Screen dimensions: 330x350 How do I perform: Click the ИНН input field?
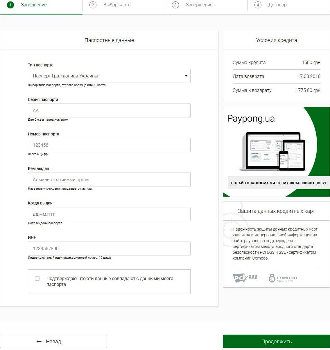(x=109, y=249)
